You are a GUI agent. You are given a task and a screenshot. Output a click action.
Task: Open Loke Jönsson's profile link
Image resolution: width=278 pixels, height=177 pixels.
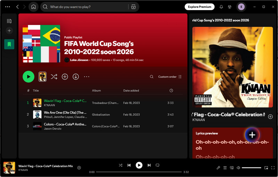tap(79, 60)
